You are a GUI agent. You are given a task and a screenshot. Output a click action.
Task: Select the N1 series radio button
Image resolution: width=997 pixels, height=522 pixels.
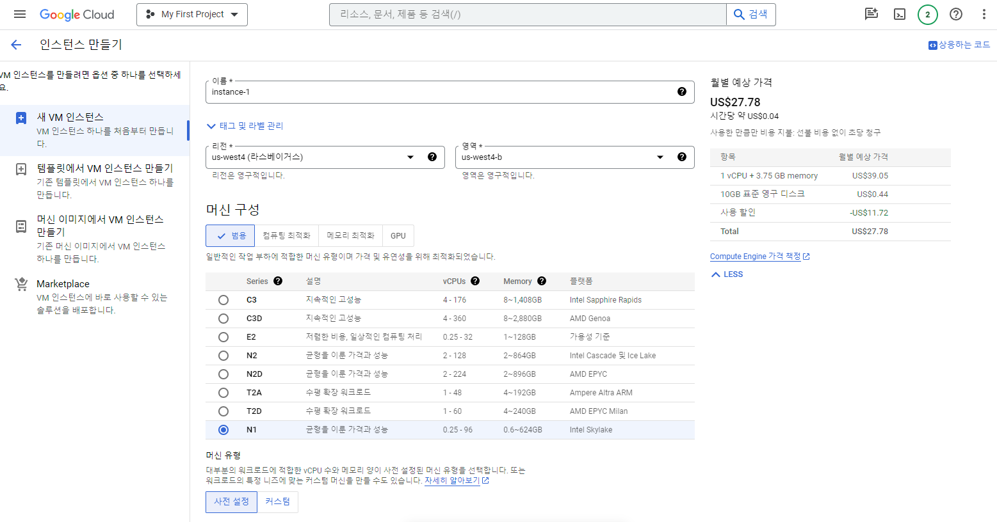click(x=223, y=430)
